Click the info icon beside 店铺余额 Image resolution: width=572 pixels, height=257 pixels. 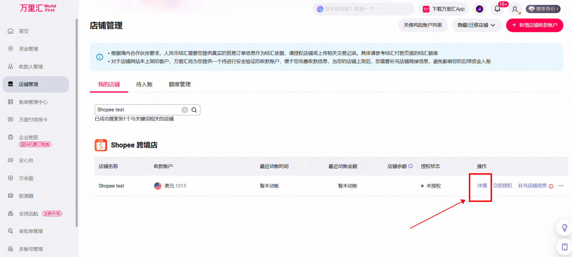(411, 166)
